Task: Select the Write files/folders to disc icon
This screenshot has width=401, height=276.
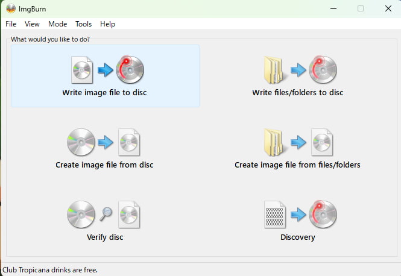Action: coord(297,71)
